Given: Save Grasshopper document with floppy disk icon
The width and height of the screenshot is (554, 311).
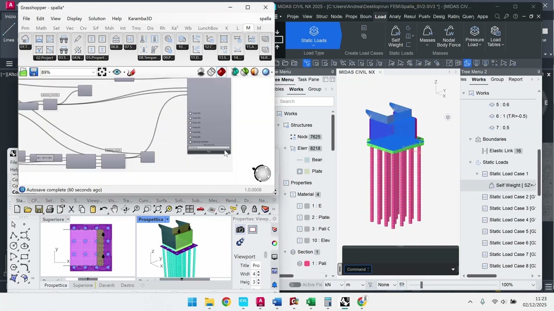Looking at the screenshot, I should (x=34, y=72).
